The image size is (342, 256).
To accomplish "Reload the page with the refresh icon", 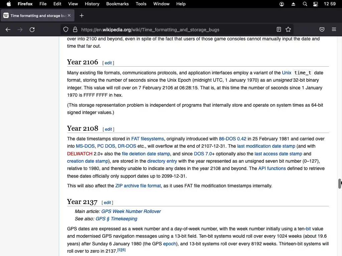I will (32, 30).
